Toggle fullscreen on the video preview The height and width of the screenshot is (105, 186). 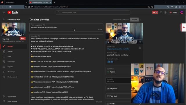tap(140, 42)
